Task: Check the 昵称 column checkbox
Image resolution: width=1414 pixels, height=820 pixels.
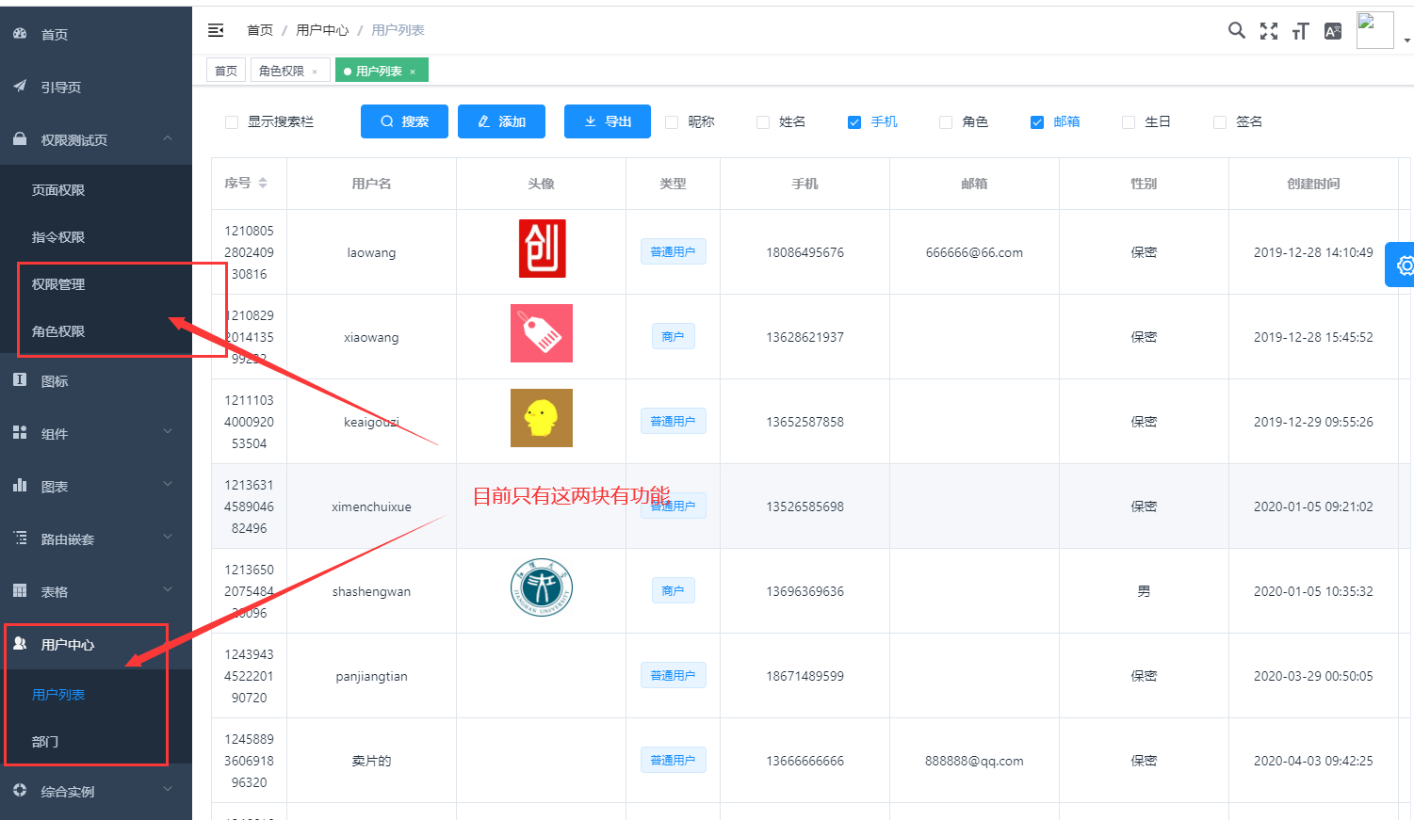Action: (672, 122)
